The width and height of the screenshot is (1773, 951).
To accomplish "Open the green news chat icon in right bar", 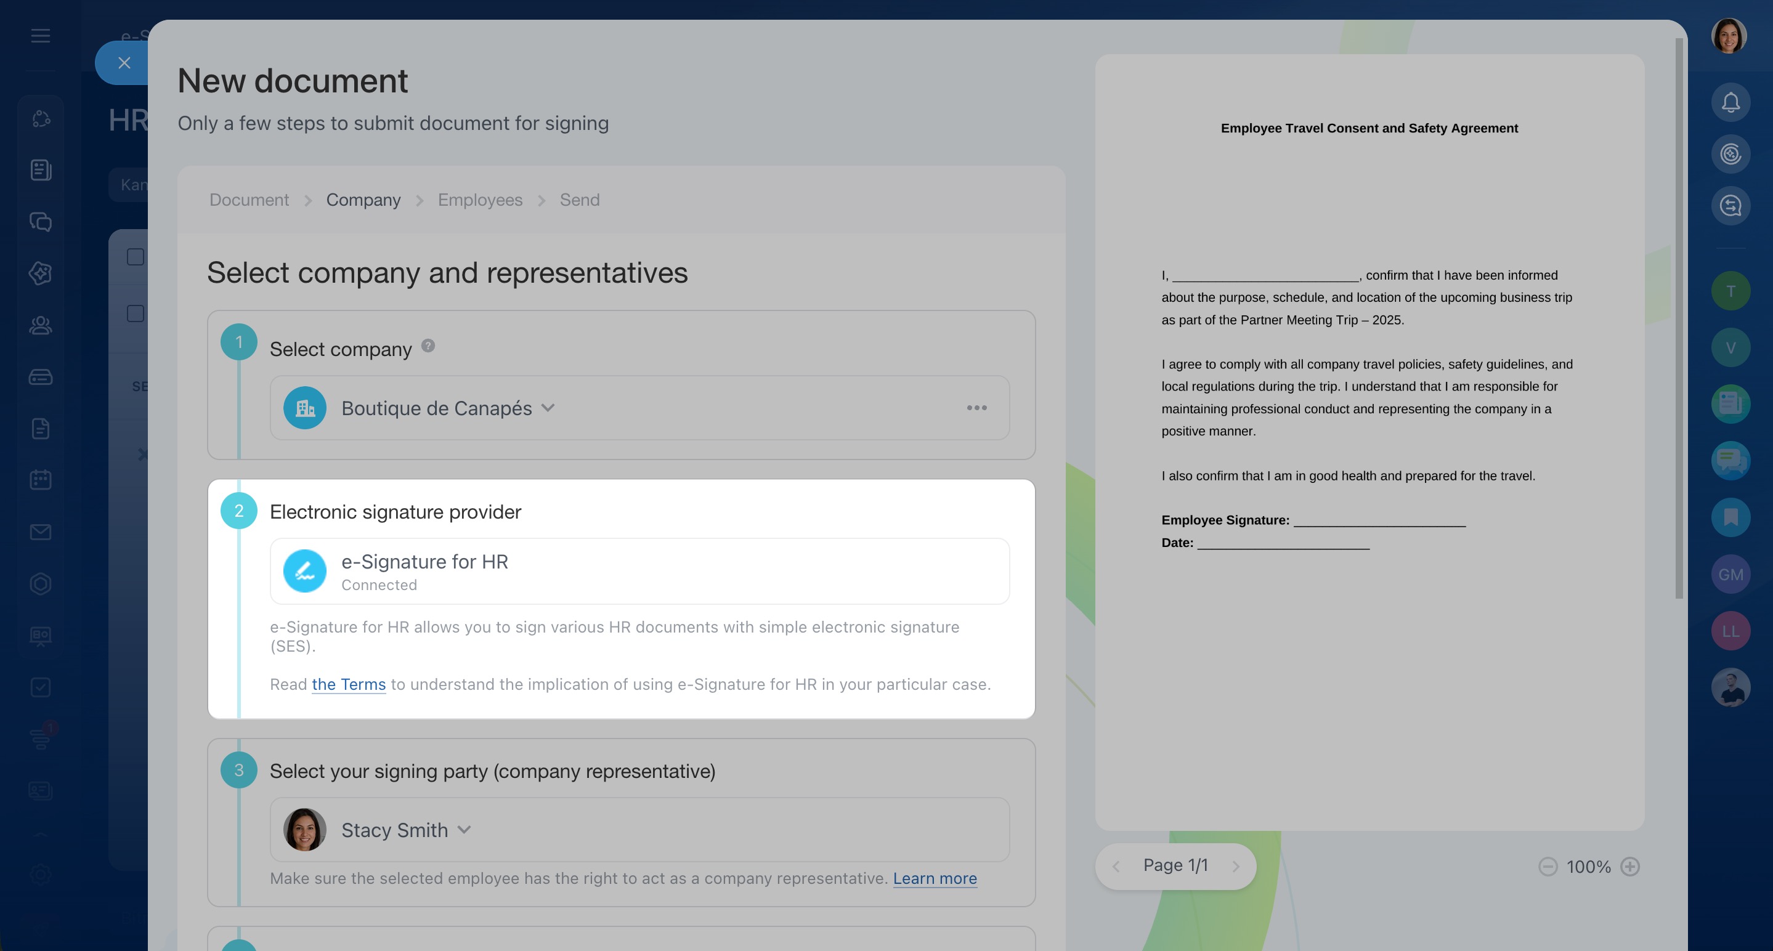I will click(1730, 404).
